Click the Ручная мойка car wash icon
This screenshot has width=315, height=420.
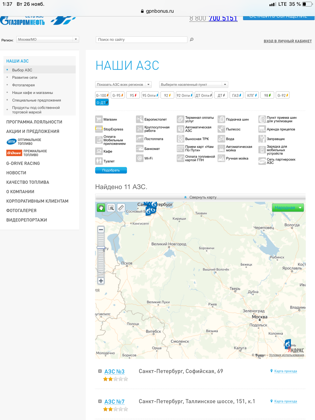pos(221,158)
